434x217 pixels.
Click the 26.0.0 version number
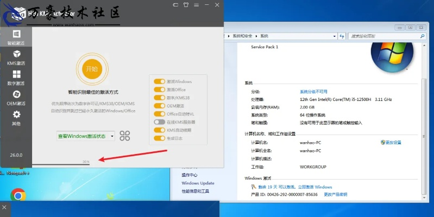pyautogui.click(x=16, y=155)
